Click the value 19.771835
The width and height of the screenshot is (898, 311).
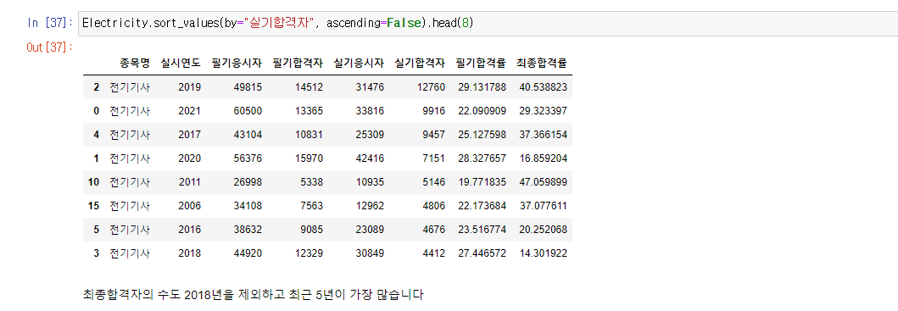(x=482, y=182)
